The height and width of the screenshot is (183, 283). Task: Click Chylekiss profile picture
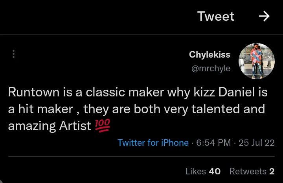(x=256, y=61)
